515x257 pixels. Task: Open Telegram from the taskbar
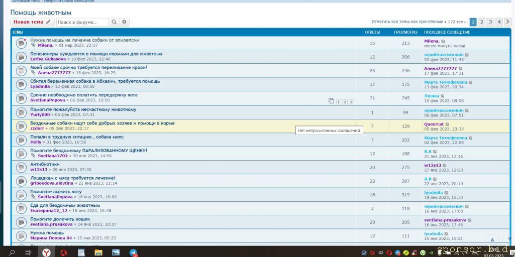tap(133, 252)
